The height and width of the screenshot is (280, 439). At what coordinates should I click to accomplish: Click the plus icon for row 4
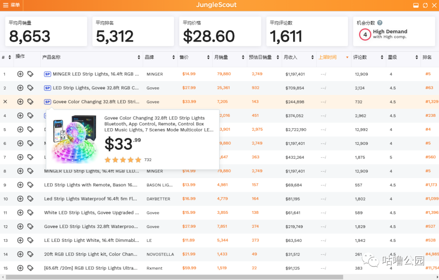click(20, 115)
